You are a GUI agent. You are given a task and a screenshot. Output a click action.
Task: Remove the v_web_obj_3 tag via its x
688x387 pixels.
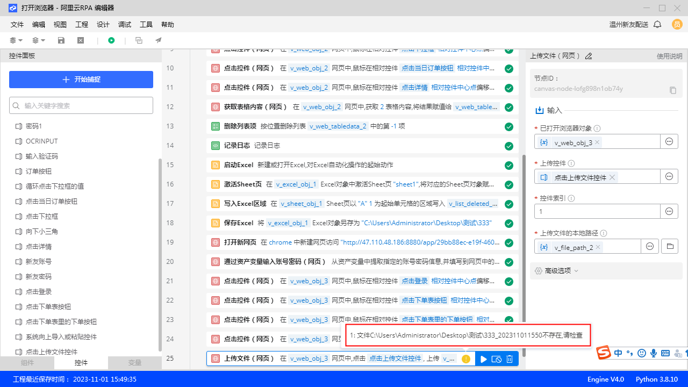pos(597,142)
